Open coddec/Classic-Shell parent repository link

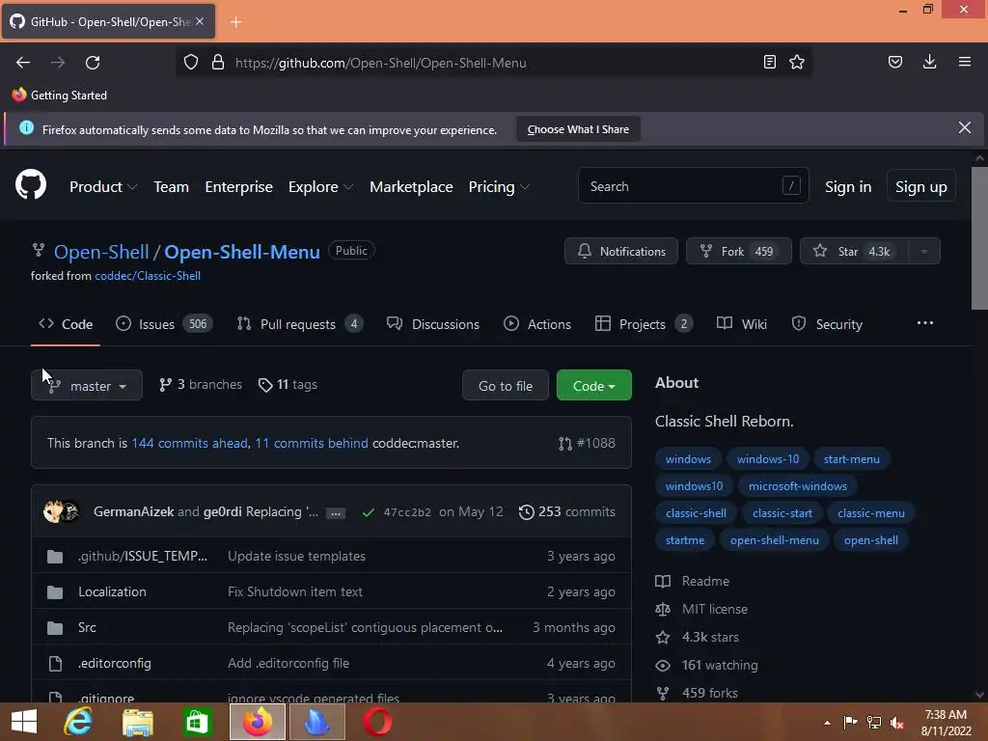(148, 276)
